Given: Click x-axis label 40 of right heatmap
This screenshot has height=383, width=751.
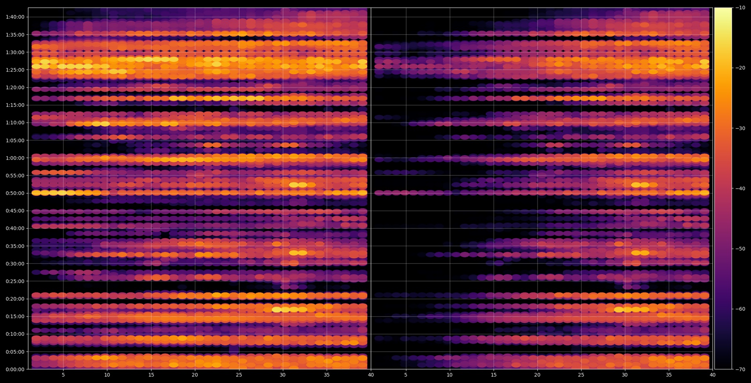Looking at the screenshot, I should point(713,375).
